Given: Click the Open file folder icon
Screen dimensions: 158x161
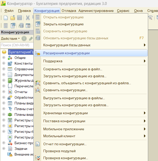Looking at the screenshot, I should [12, 18].
